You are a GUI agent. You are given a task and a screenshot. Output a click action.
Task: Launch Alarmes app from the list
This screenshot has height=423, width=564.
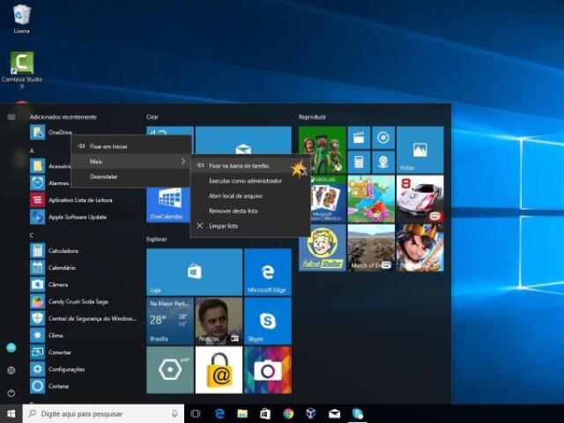tap(49, 183)
